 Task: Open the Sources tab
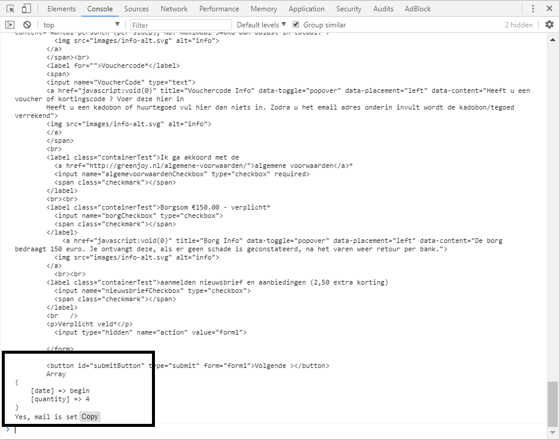click(x=136, y=9)
